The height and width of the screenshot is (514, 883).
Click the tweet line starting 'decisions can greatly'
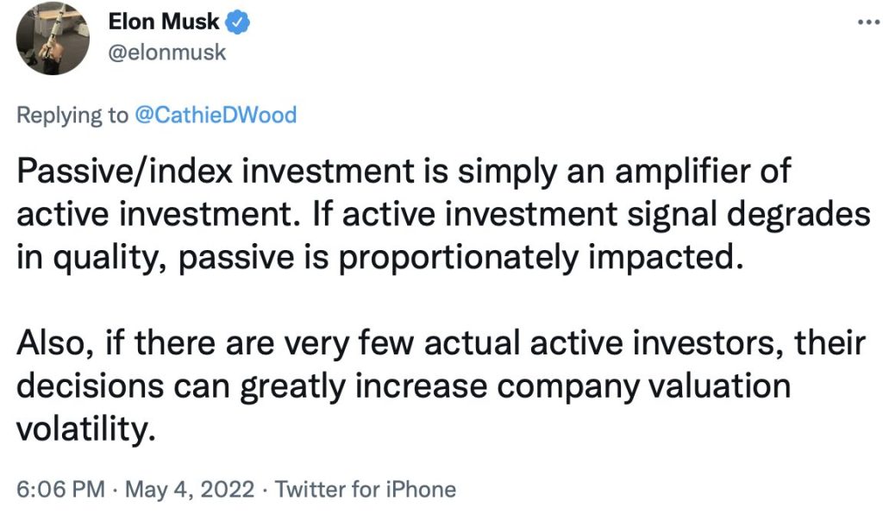click(x=404, y=387)
